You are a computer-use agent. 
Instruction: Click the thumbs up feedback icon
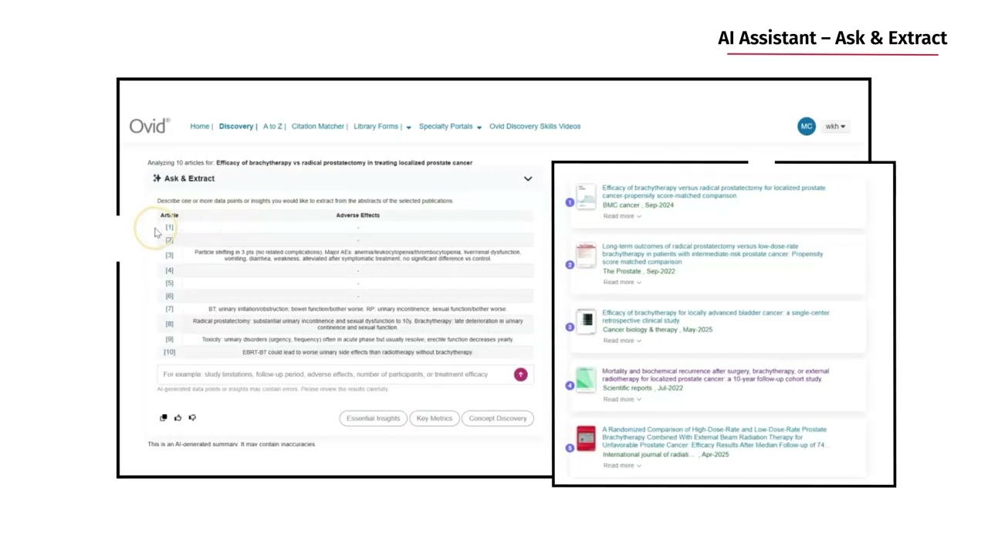[178, 418]
